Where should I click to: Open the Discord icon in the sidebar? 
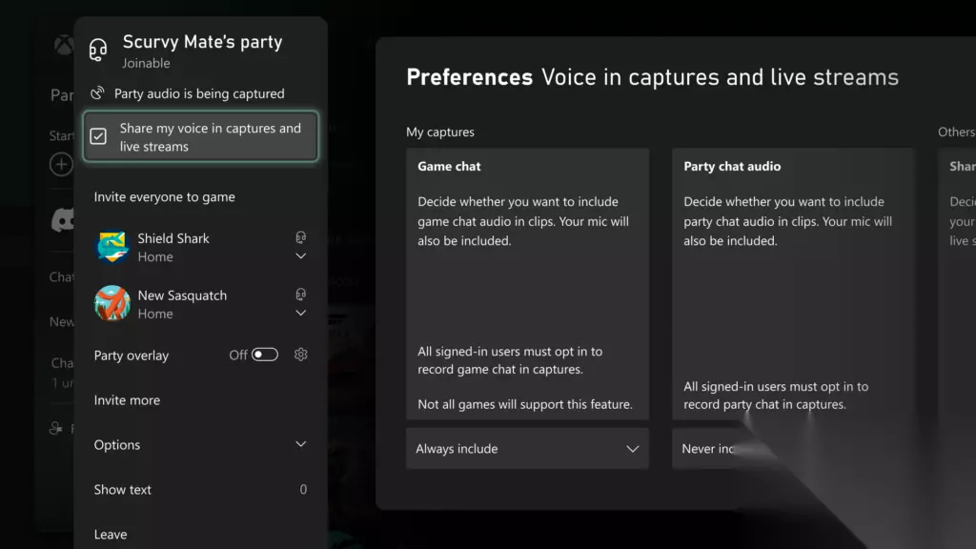(x=64, y=220)
